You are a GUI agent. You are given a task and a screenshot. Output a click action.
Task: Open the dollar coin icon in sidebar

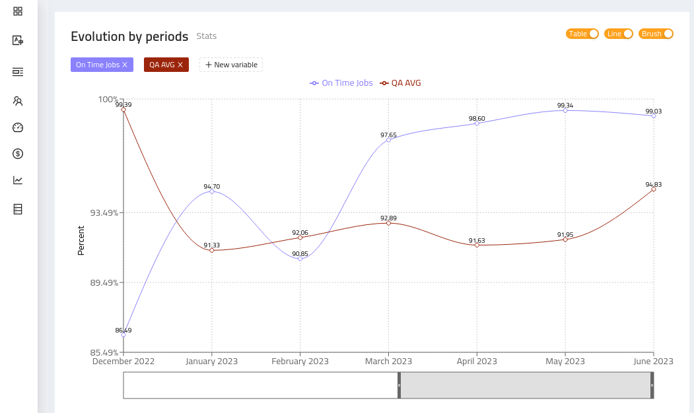(18, 154)
